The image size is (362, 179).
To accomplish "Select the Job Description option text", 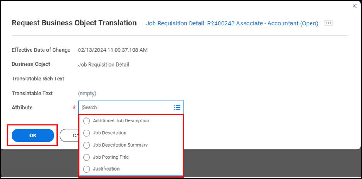I will pos(109,133).
